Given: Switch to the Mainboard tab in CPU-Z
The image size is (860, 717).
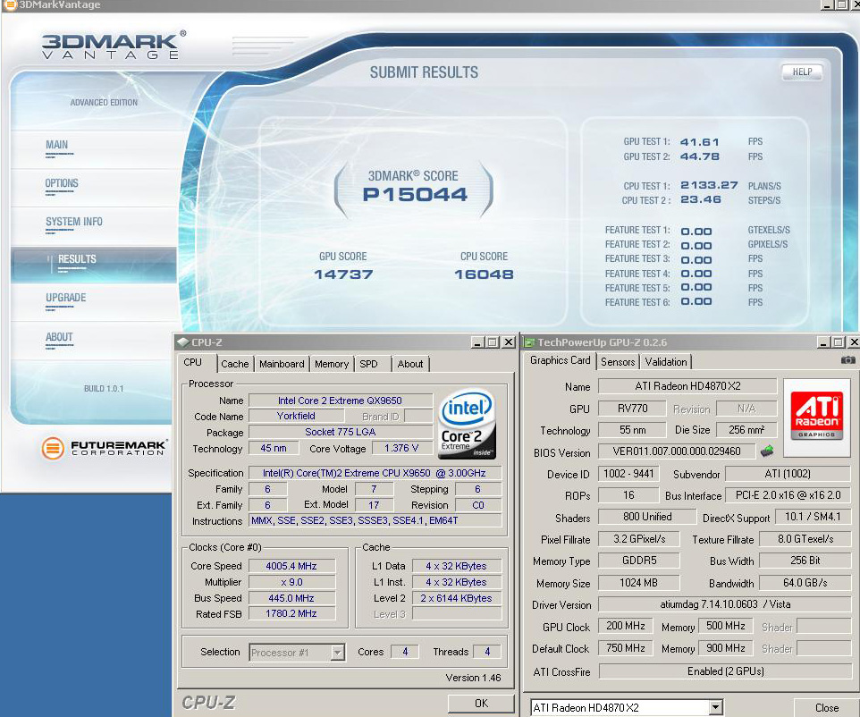Looking at the screenshot, I should (x=282, y=364).
